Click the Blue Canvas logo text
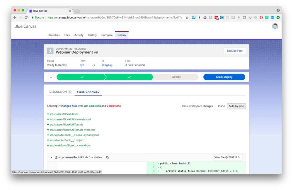 coord(25,26)
